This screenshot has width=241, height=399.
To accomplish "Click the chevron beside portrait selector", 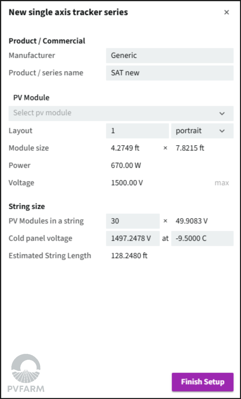I will tap(222, 131).
